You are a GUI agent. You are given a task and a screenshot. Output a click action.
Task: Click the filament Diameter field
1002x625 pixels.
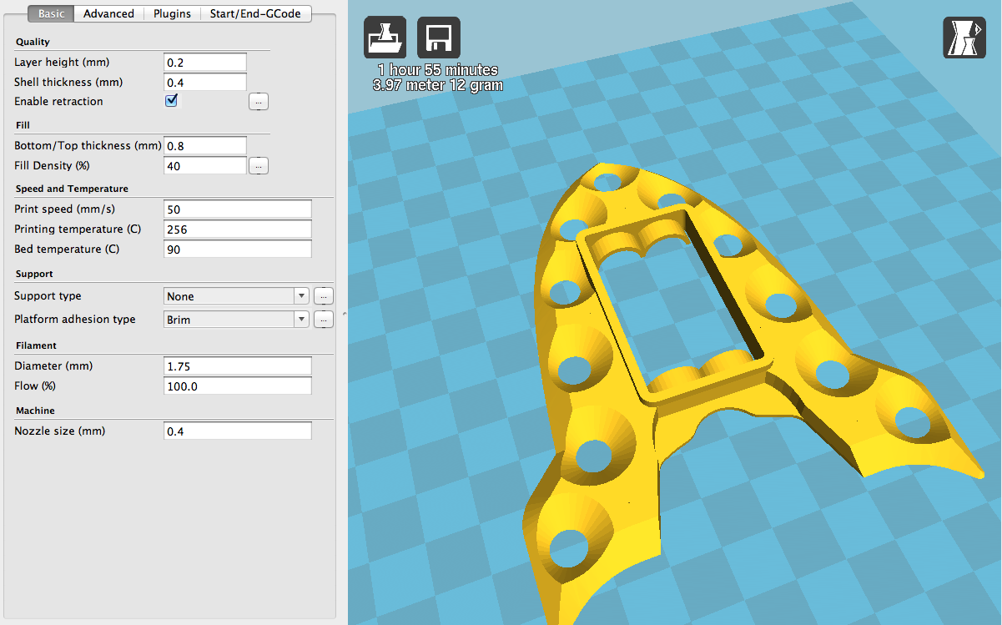click(238, 366)
